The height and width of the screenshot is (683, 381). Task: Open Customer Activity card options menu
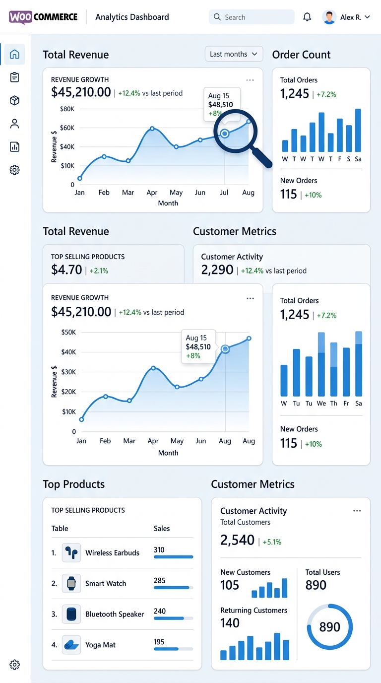(x=357, y=511)
